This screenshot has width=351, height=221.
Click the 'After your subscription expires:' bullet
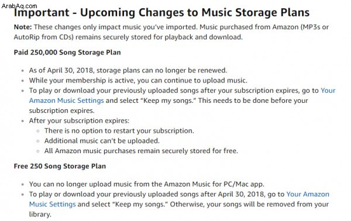click(x=79, y=120)
